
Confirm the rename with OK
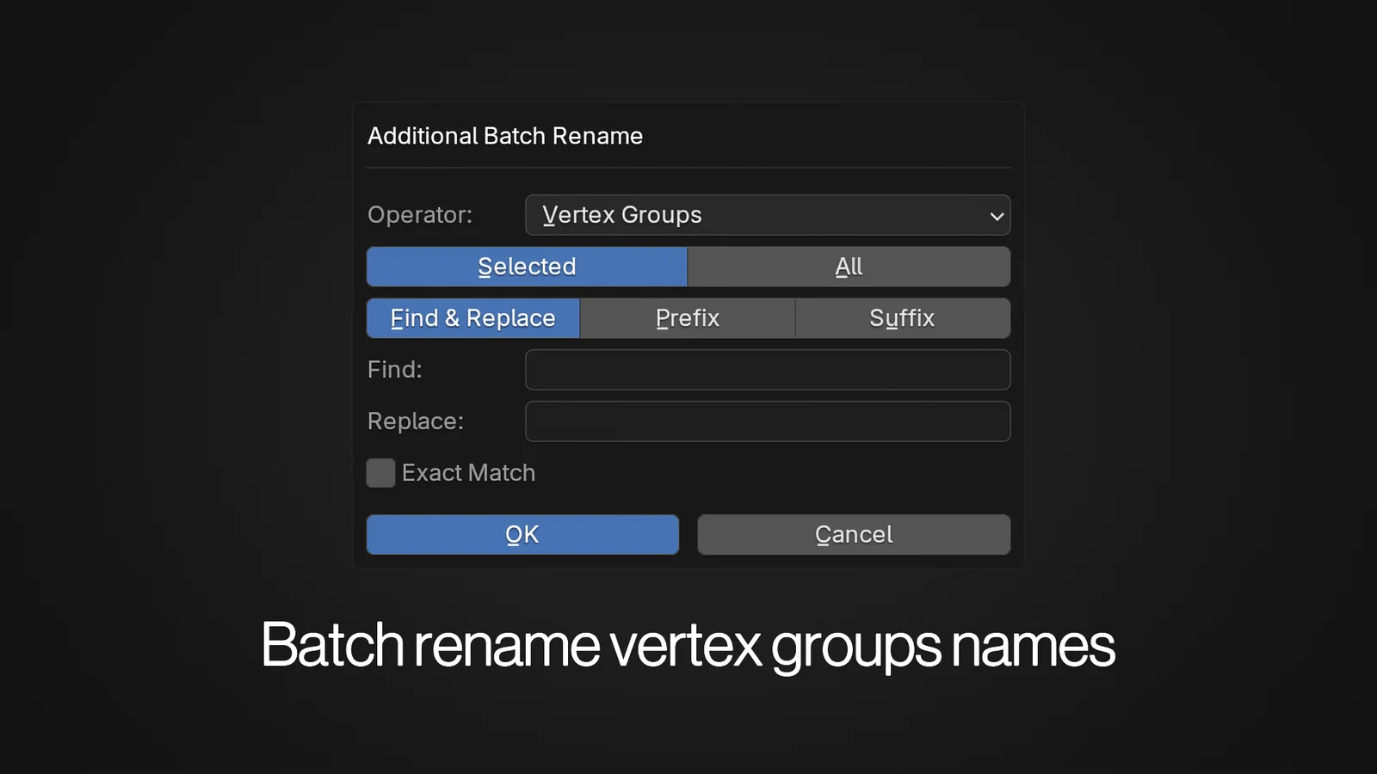pos(522,534)
